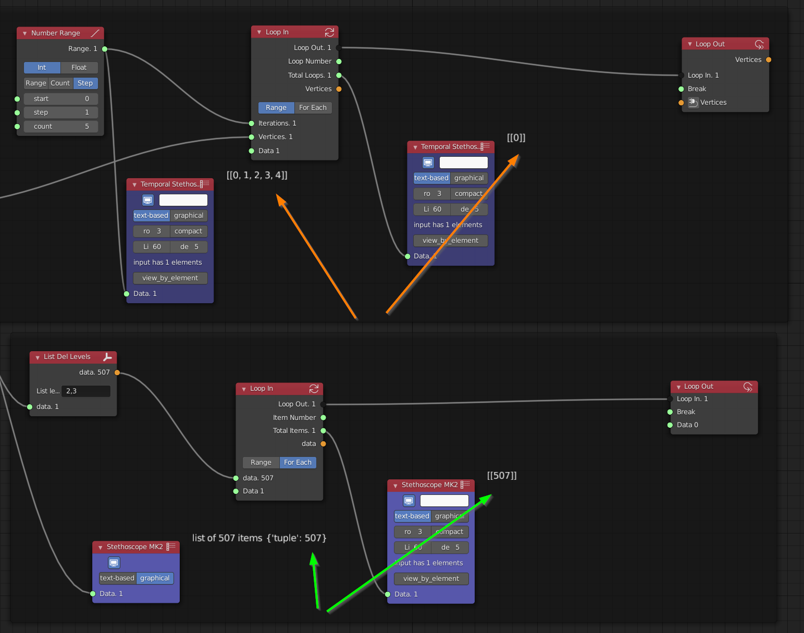Collapse the bottom-left Stethoscope MK2 node
The height and width of the screenshot is (633, 804).
(100, 548)
